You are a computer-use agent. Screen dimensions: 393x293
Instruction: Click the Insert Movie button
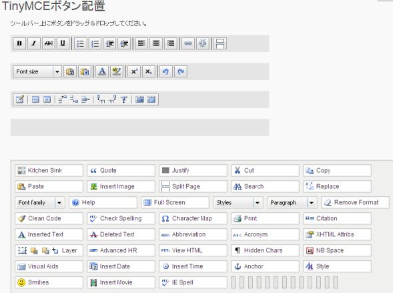point(121,282)
